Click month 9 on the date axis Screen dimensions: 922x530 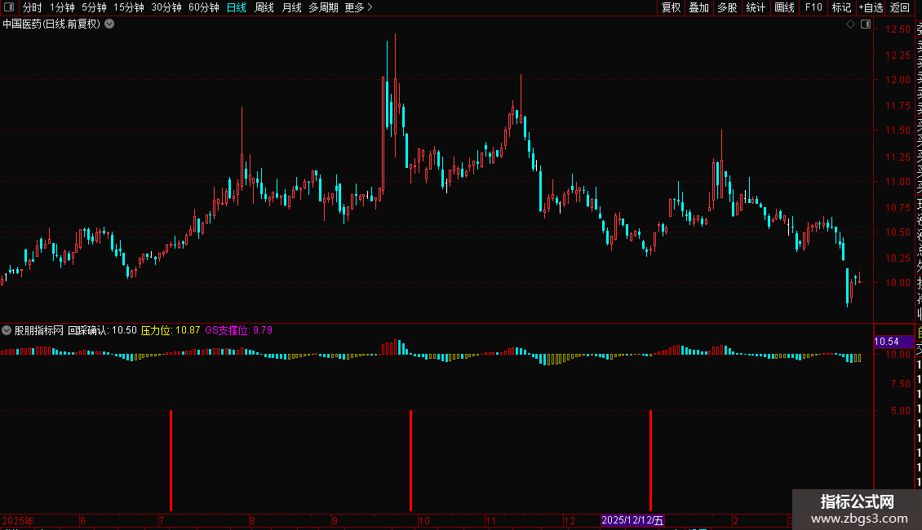335,520
